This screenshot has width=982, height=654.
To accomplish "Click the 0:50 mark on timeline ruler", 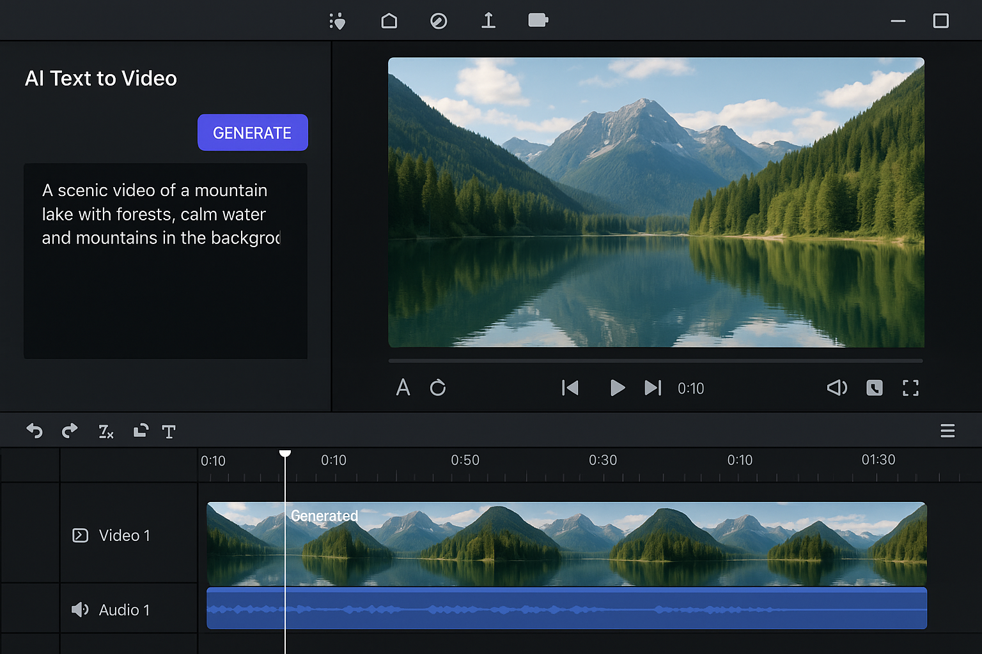I will coord(465,460).
